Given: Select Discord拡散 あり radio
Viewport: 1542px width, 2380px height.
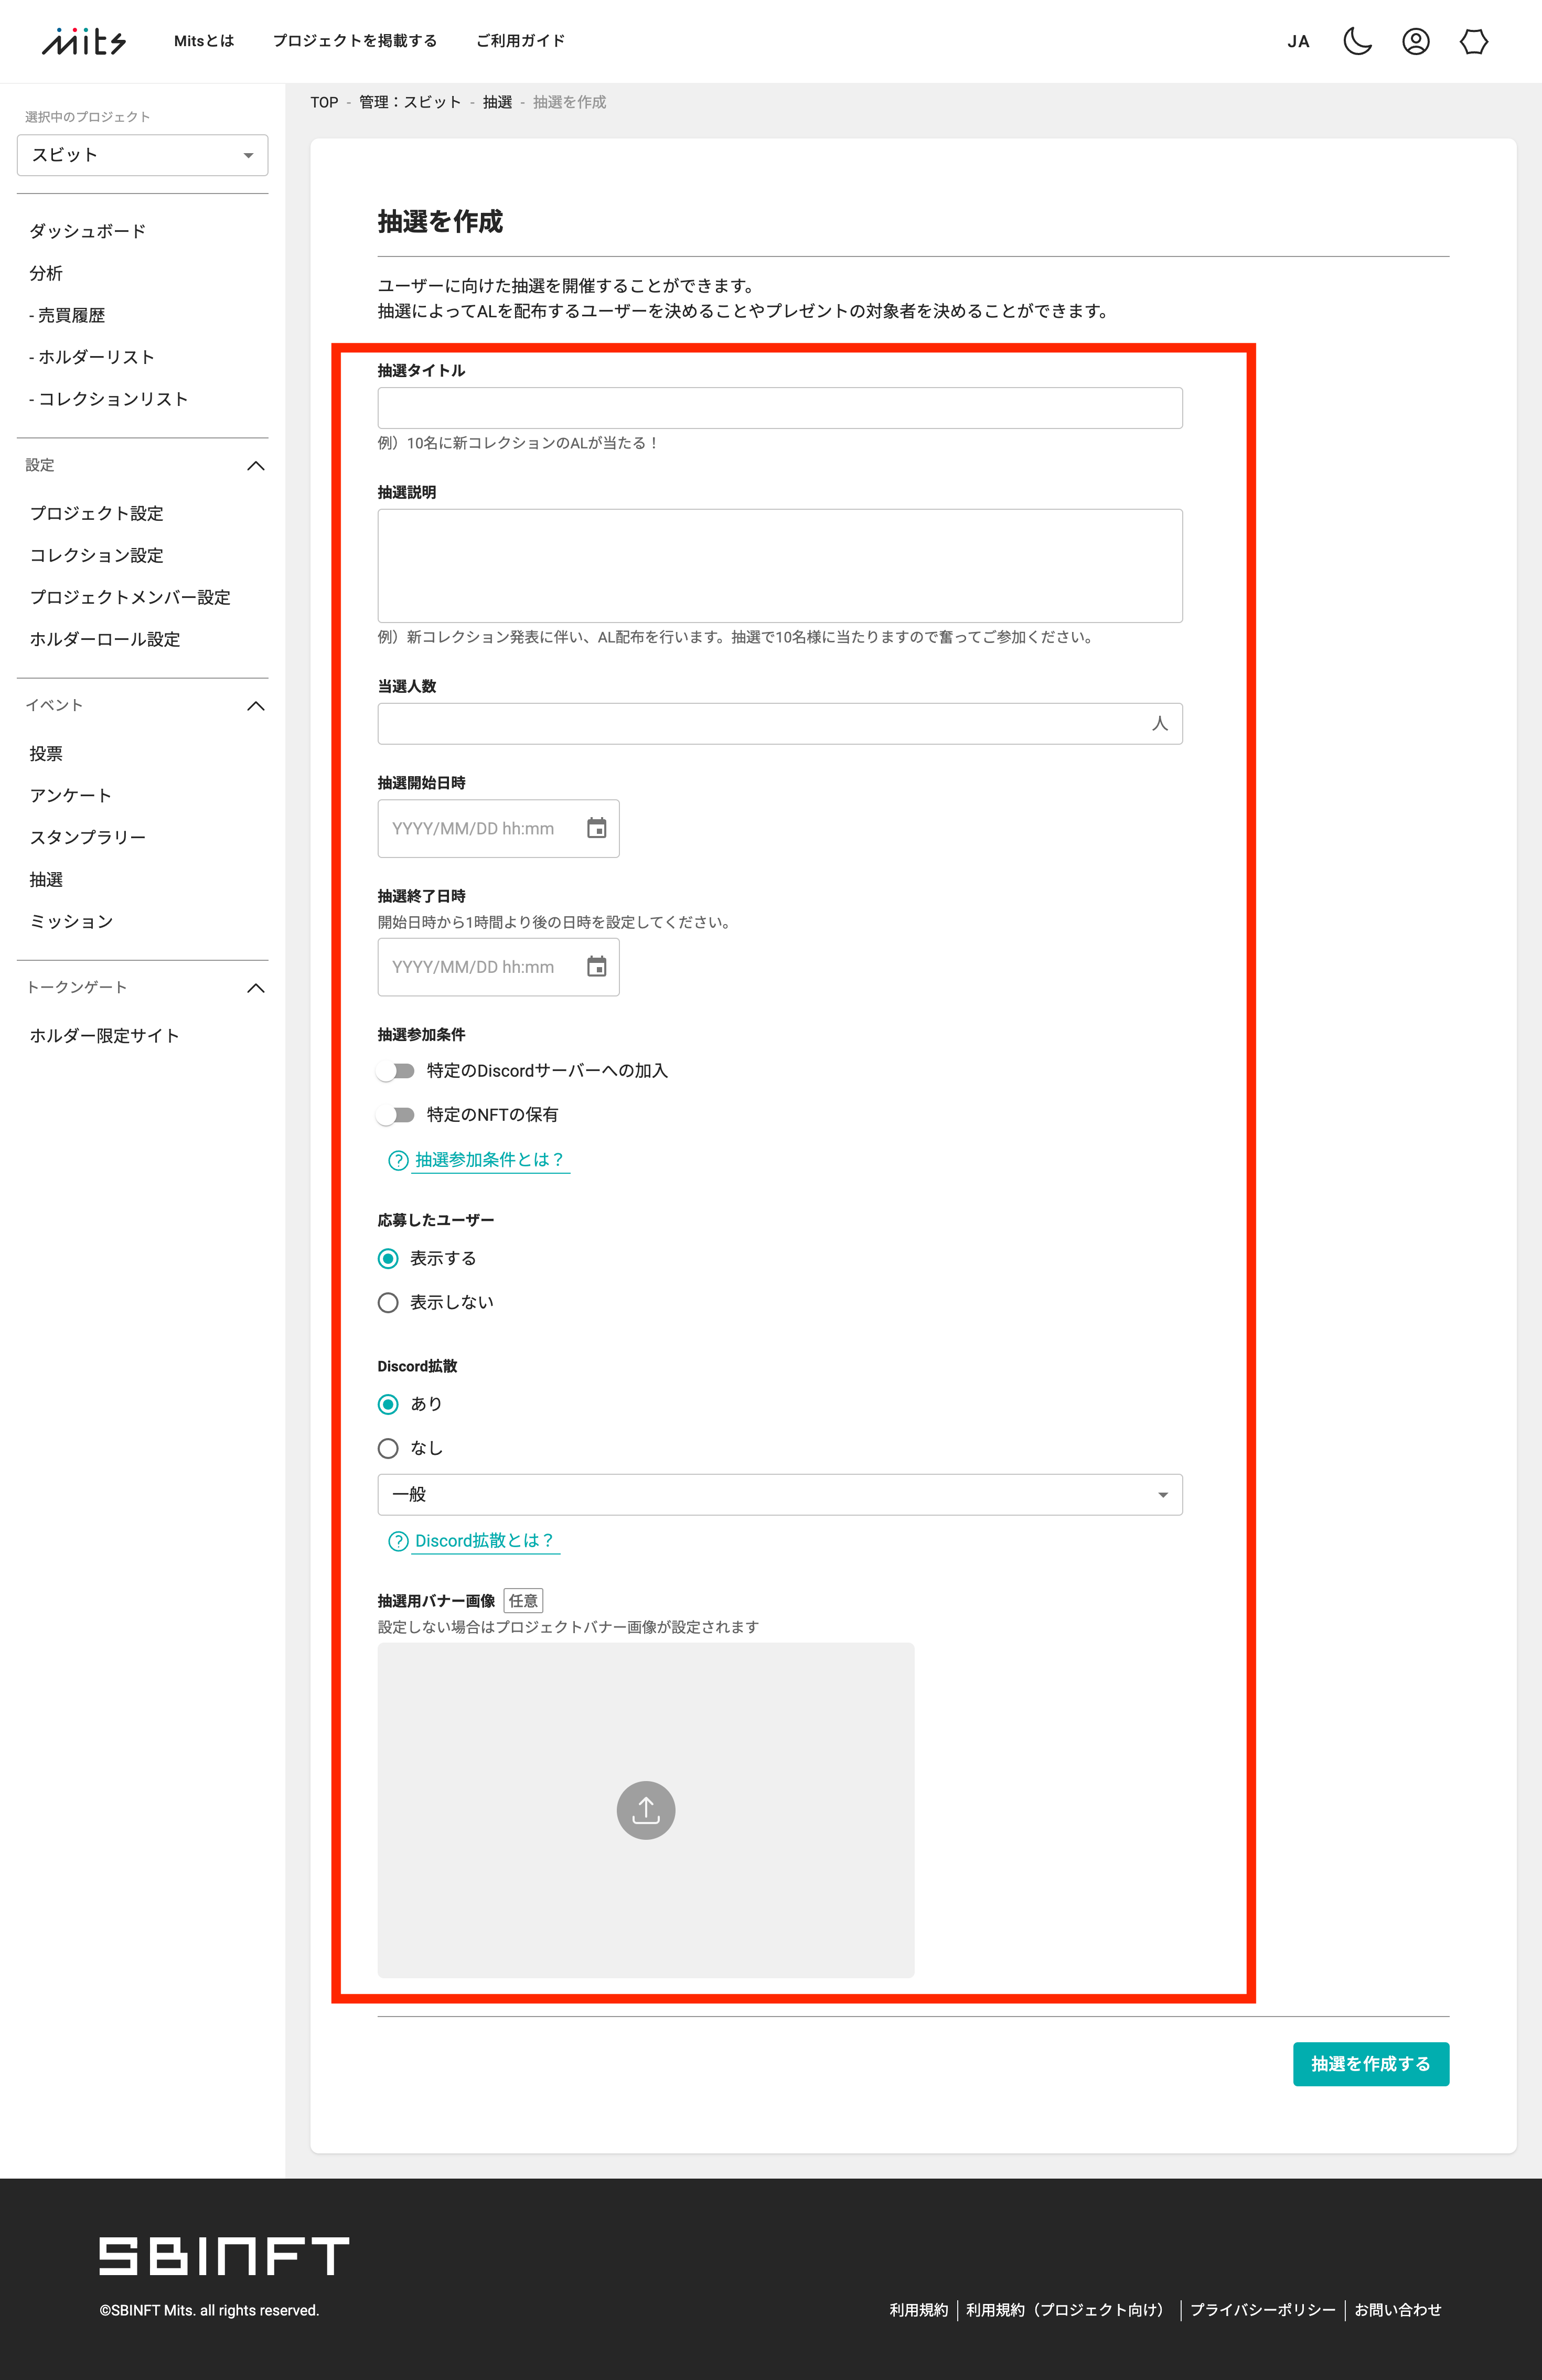Looking at the screenshot, I should [x=388, y=1405].
